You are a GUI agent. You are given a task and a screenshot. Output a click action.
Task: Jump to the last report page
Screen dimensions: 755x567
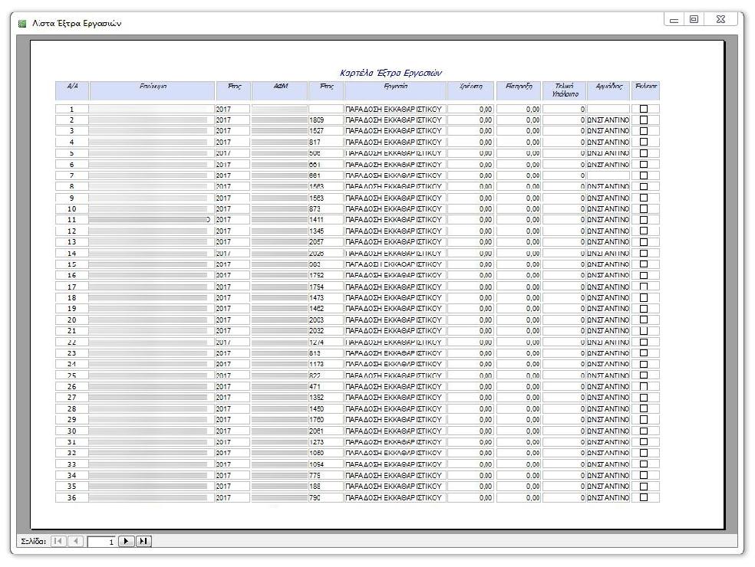click(x=143, y=541)
